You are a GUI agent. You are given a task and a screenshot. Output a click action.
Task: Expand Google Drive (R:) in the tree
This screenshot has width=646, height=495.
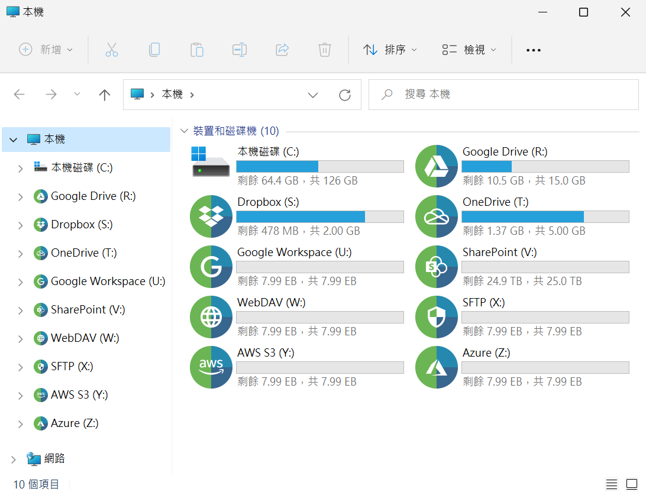click(20, 196)
